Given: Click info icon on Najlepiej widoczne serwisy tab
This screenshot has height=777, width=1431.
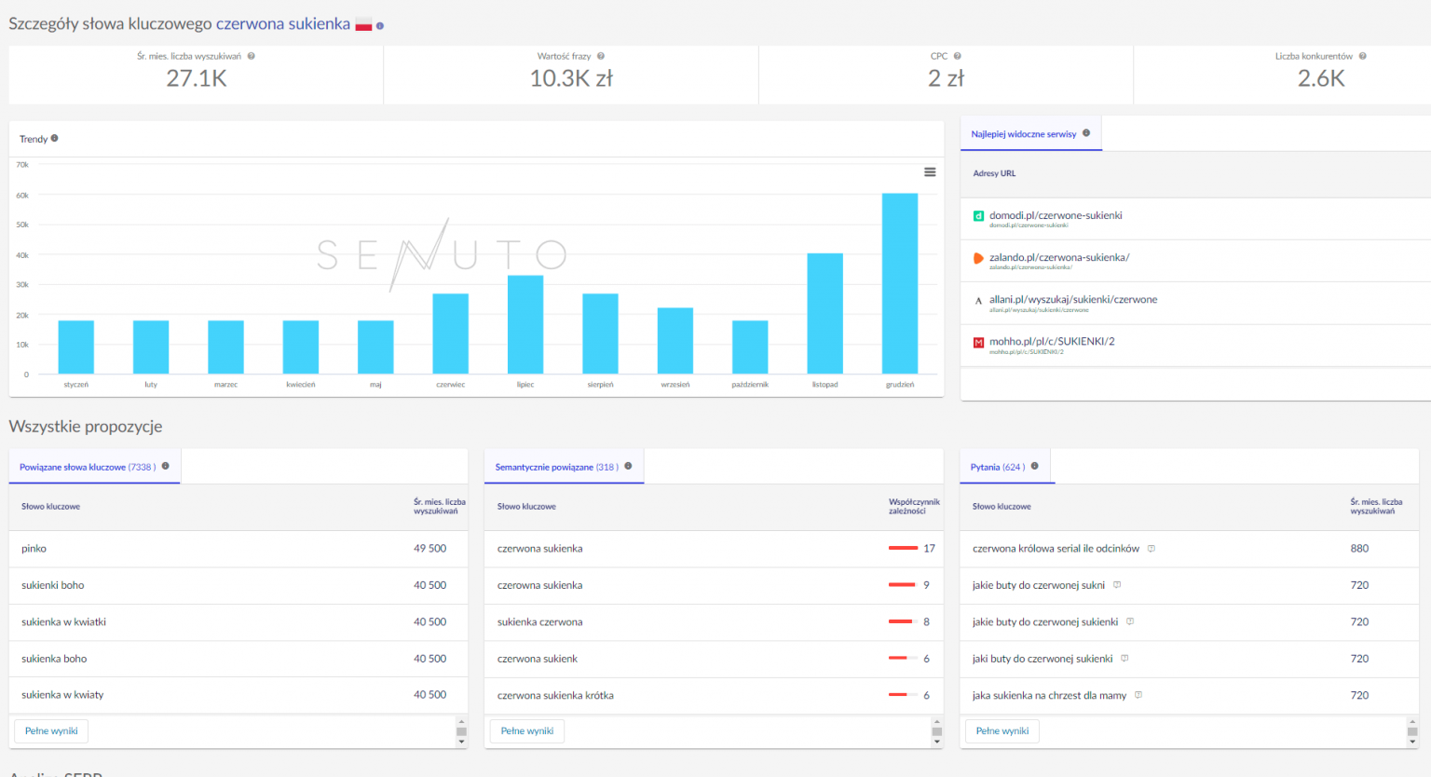Looking at the screenshot, I should coord(1086,133).
